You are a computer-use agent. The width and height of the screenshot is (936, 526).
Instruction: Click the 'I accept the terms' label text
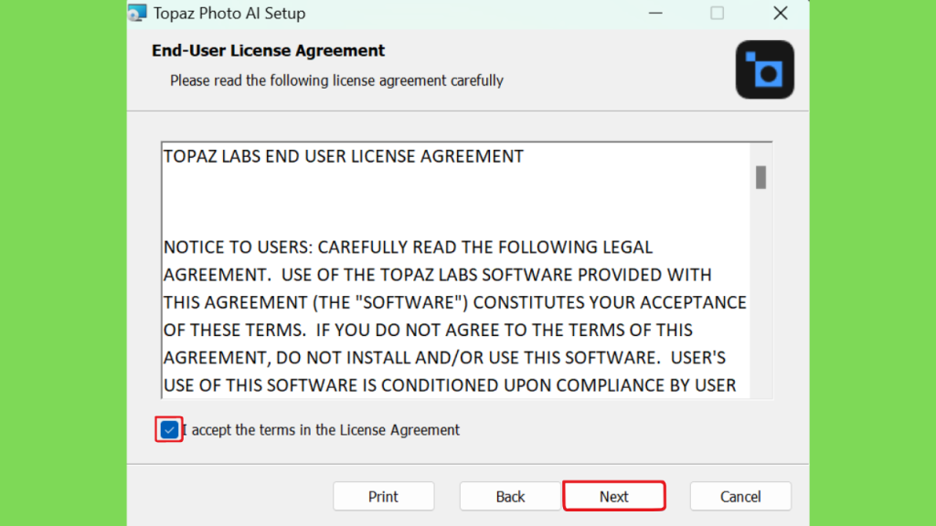pyautogui.click(x=321, y=430)
